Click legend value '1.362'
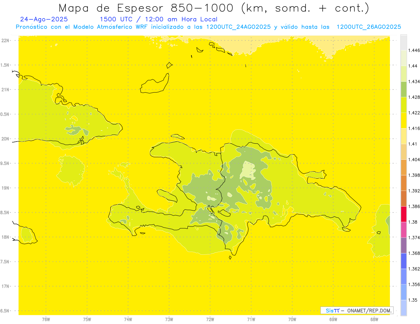 pos(414,269)
